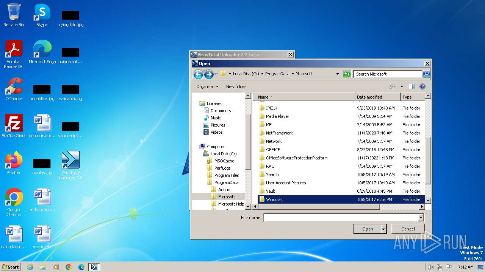The image size is (485, 272).
Task: Click the Search Microsoft input field
Action: pyautogui.click(x=388, y=74)
